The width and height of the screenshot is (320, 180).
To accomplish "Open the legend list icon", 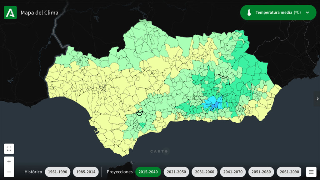I will pos(311,172).
